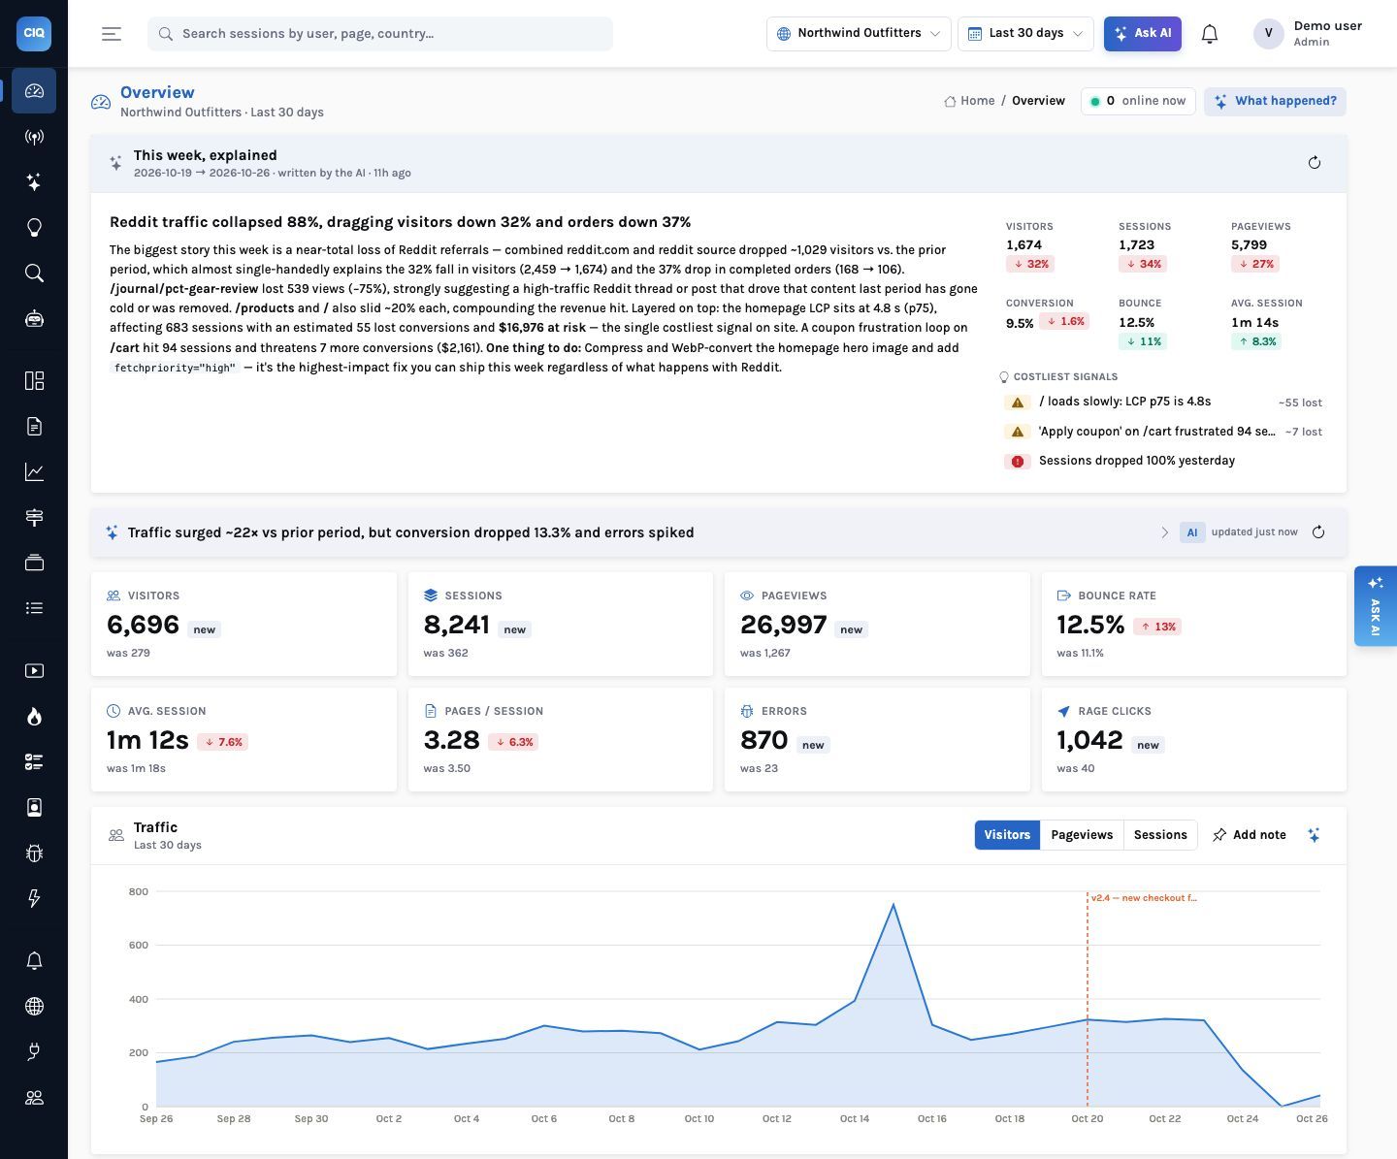Open the Last 30 days date range dropdown

click(x=1025, y=34)
